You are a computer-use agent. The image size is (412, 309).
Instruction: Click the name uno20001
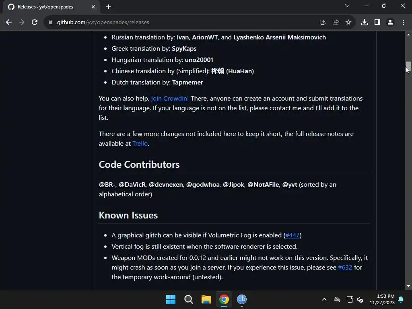coord(199,60)
